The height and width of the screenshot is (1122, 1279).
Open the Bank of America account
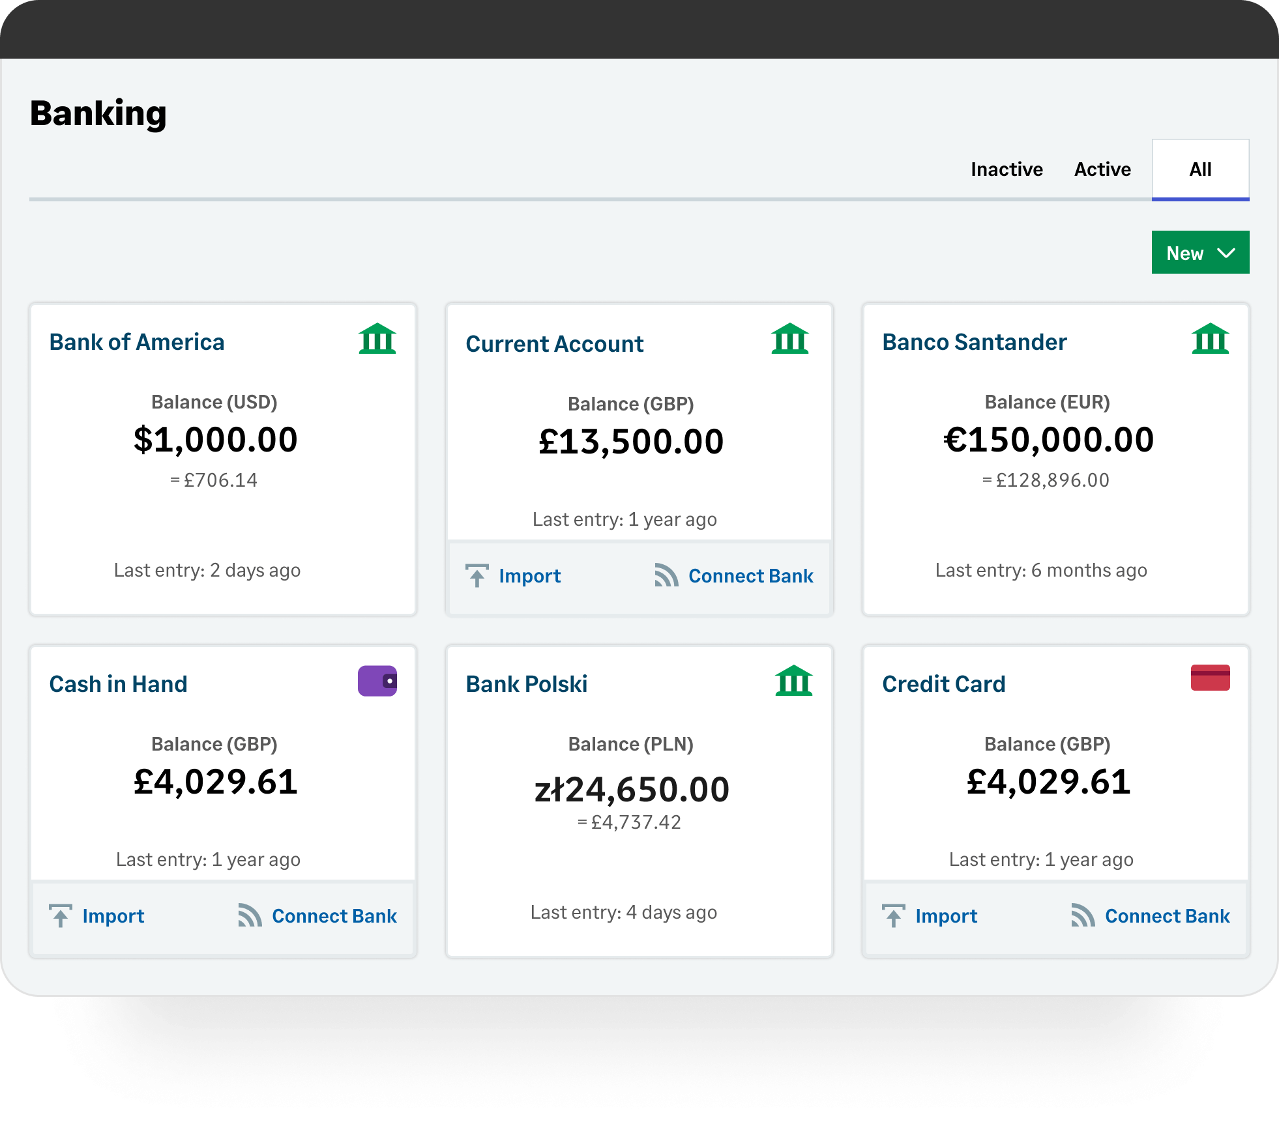click(137, 341)
